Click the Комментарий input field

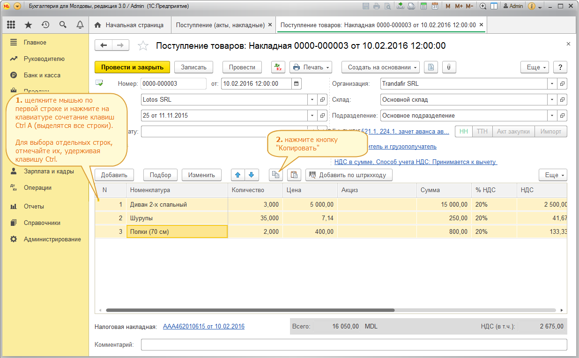(x=354, y=345)
